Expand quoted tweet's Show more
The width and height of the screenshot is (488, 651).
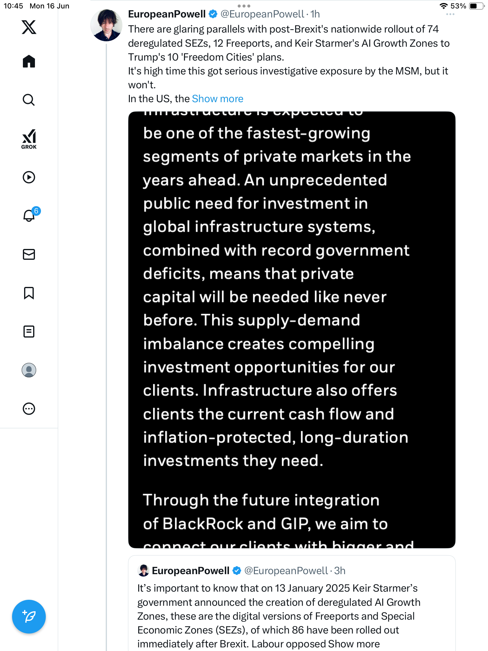click(354, 644)
